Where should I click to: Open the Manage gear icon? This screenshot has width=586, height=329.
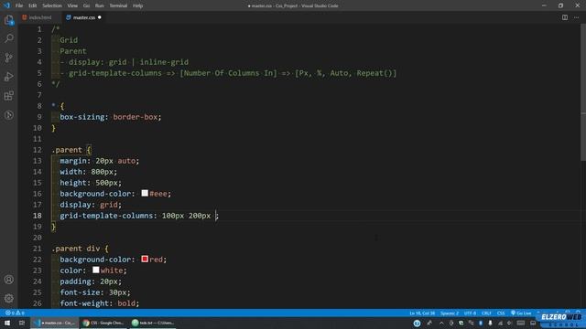9,298
